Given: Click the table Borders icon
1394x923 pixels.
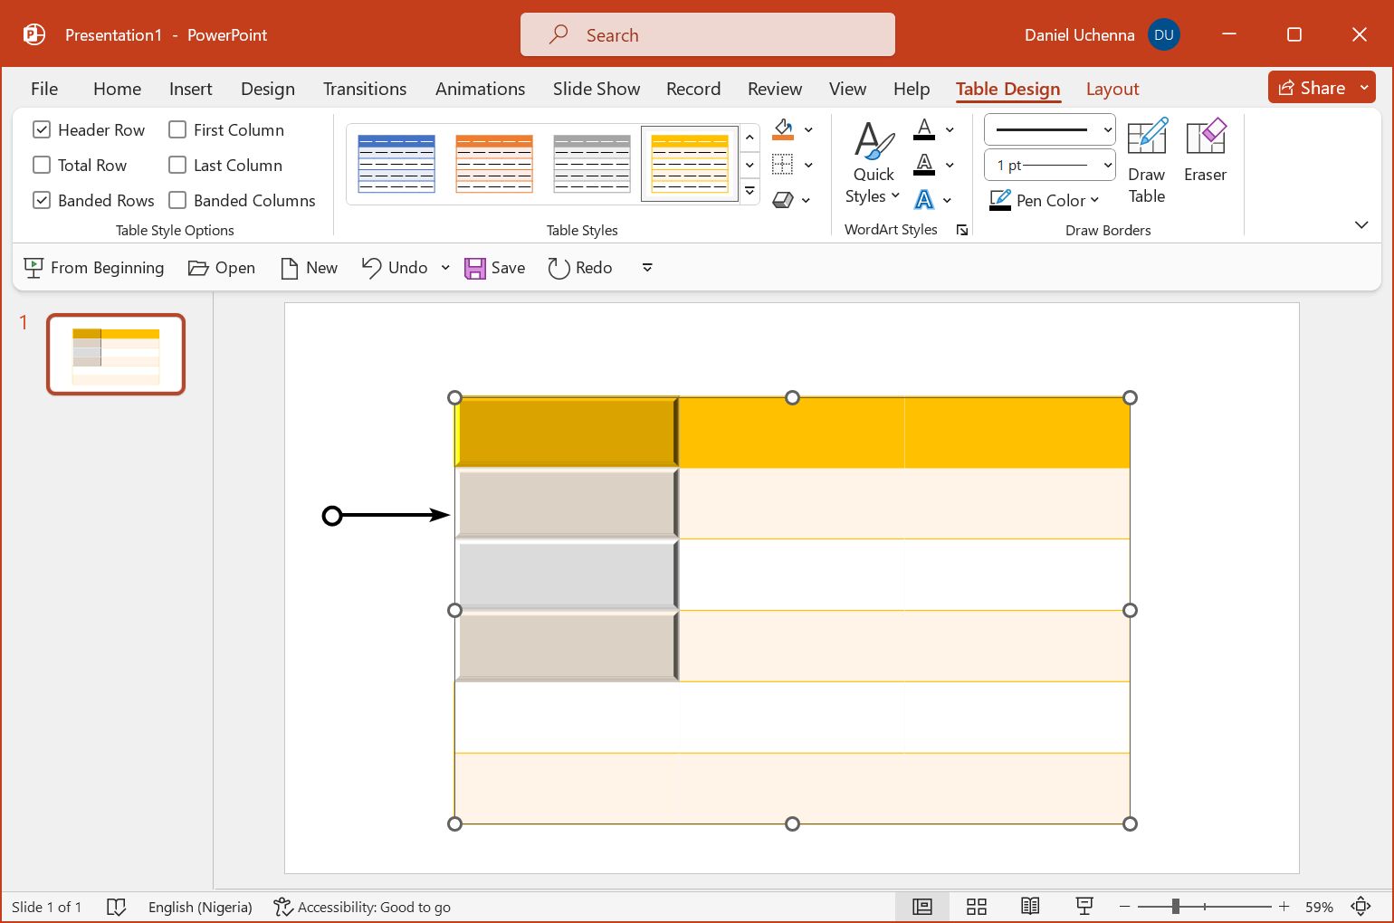Looking at the screenshot, I should click(783, 165).
